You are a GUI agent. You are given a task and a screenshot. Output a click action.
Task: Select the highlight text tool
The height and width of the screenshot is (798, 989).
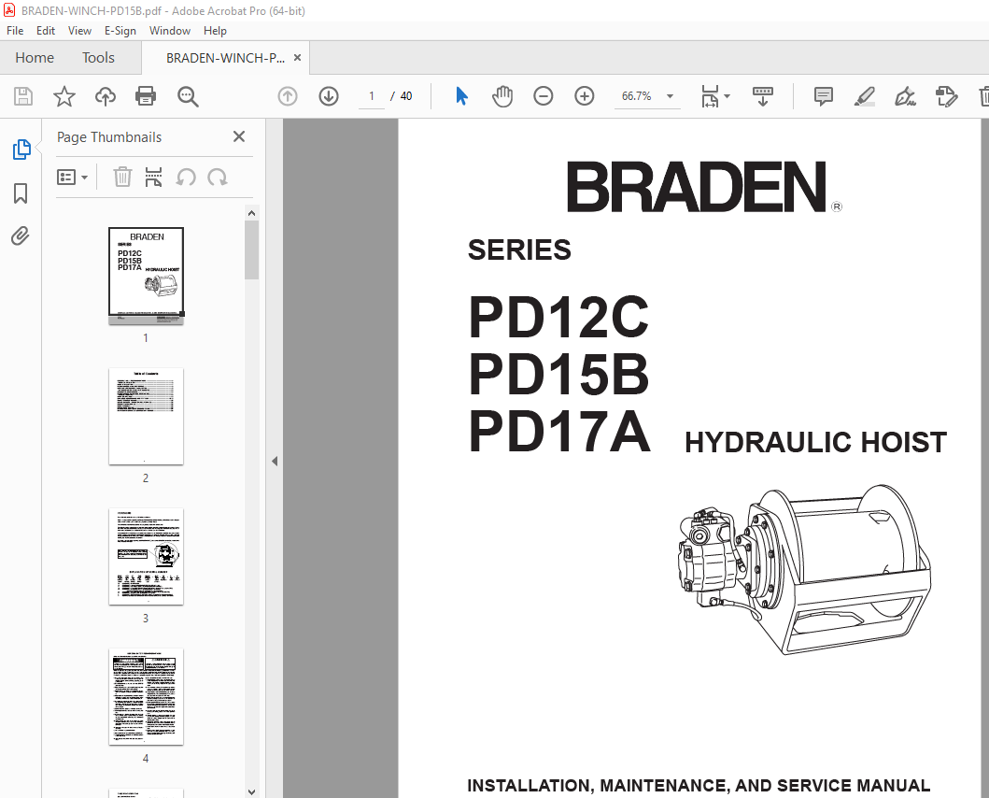point(864,96)
